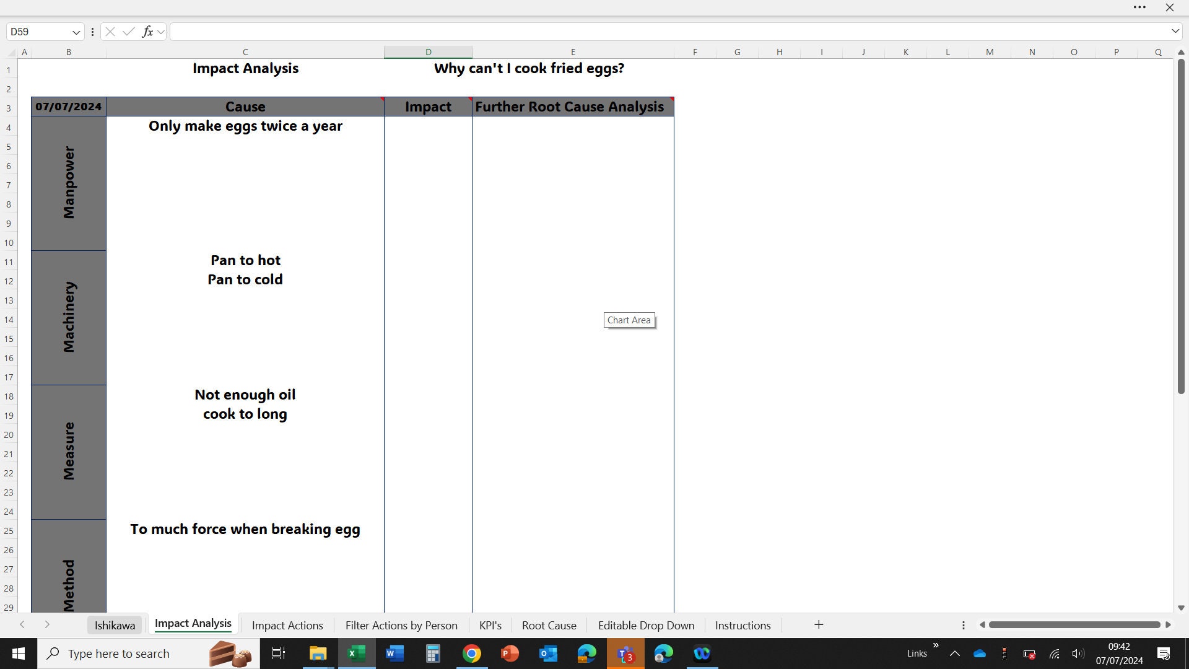1189x669 pixels.
Task: Open the Calculator app from the taskbar
Action: 433,654
